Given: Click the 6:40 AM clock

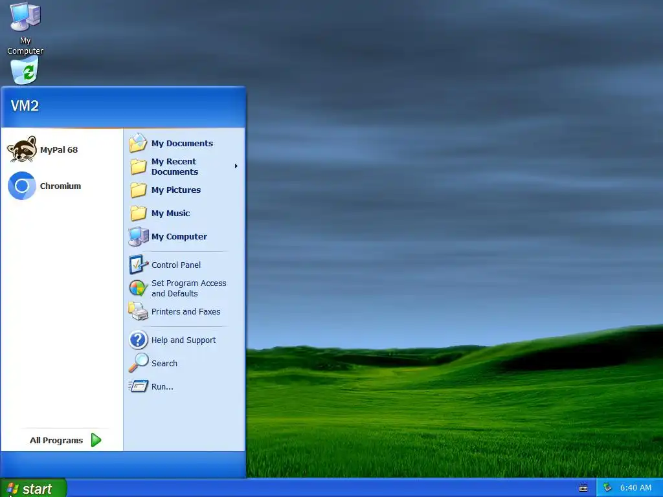Looking at the screenshot, I should point(636,488).
